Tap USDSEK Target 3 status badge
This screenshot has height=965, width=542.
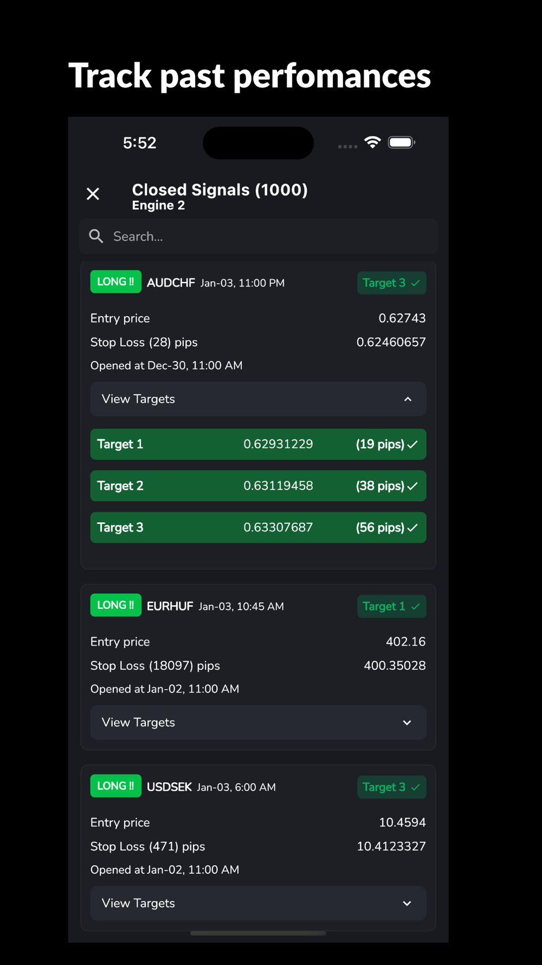point(391,787)
